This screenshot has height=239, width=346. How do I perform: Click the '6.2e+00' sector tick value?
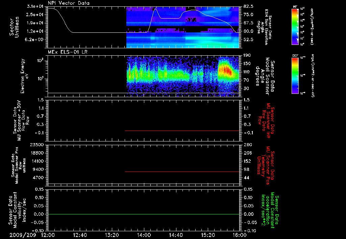(35, 39)
